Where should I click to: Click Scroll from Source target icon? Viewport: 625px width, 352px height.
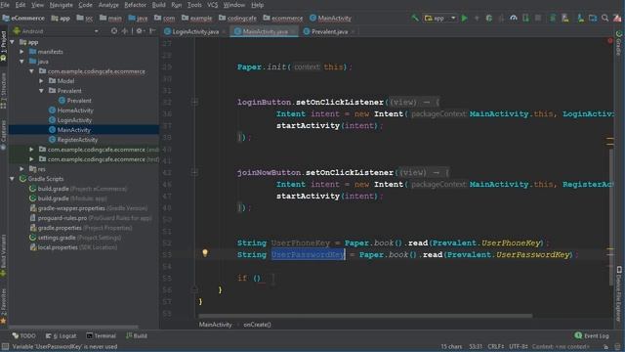click(x=114, y=30)
